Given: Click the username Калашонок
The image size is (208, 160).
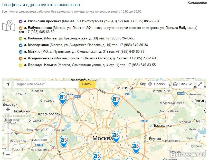Looking at the screenshot, I should click(197, 3).
